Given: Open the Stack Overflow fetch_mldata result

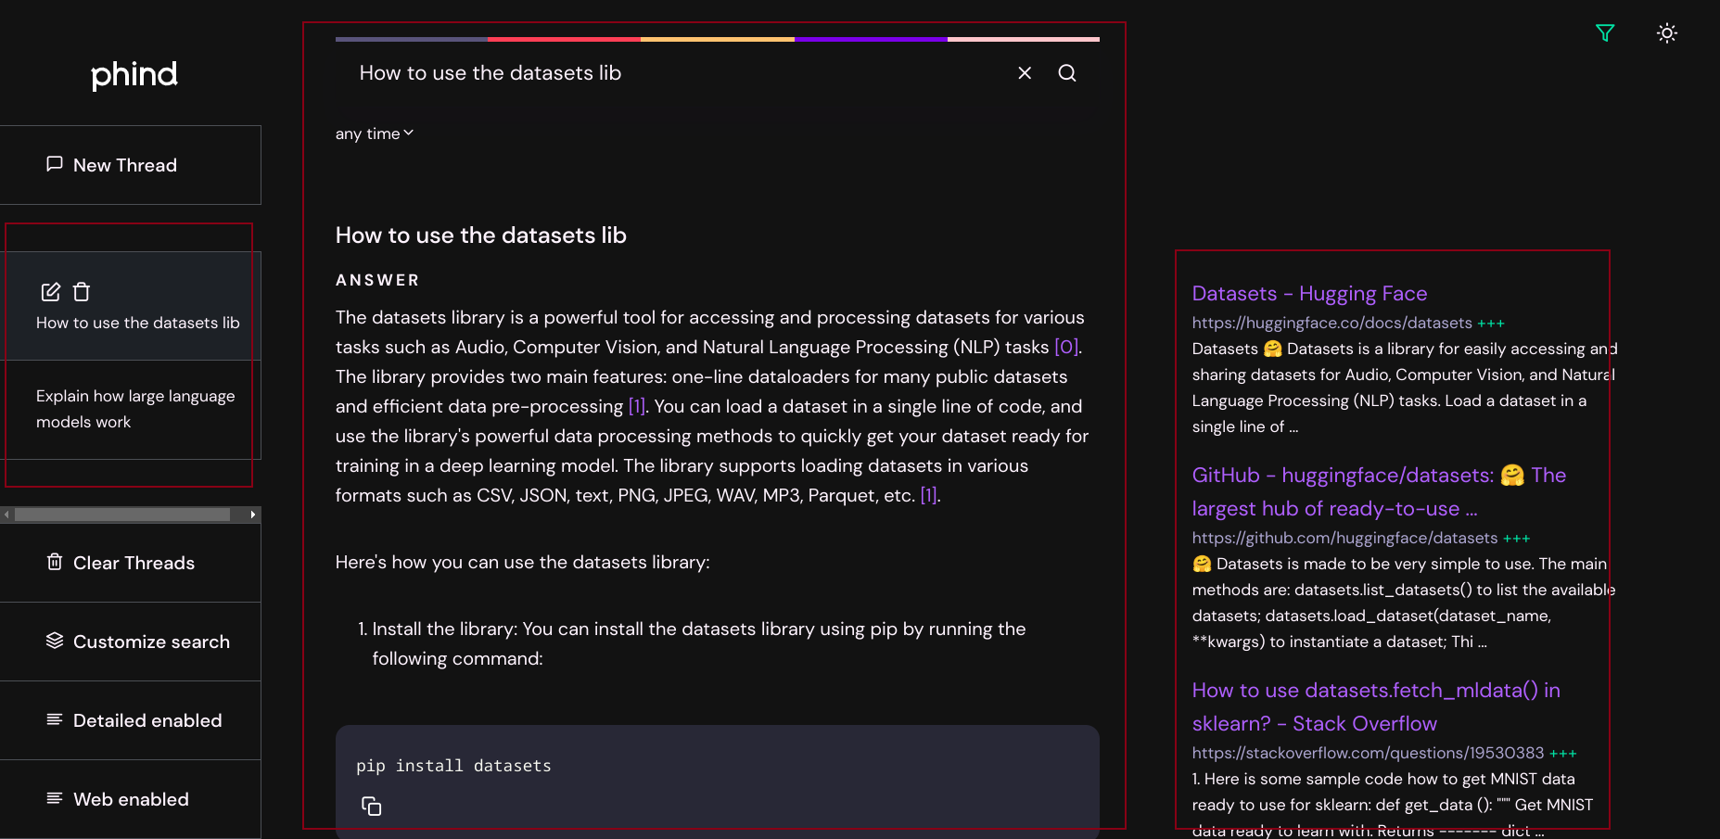Looking at the screenshot, I should (1376, 707).
